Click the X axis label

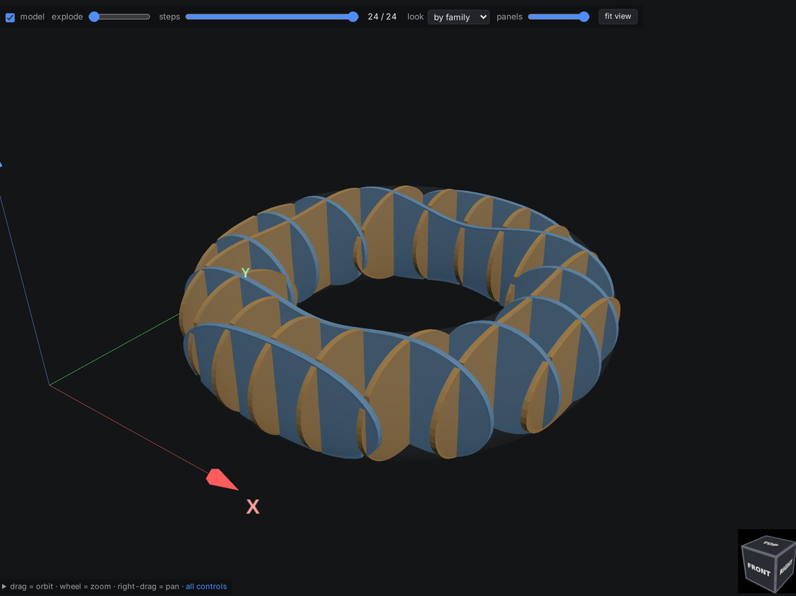pos(253,506)
